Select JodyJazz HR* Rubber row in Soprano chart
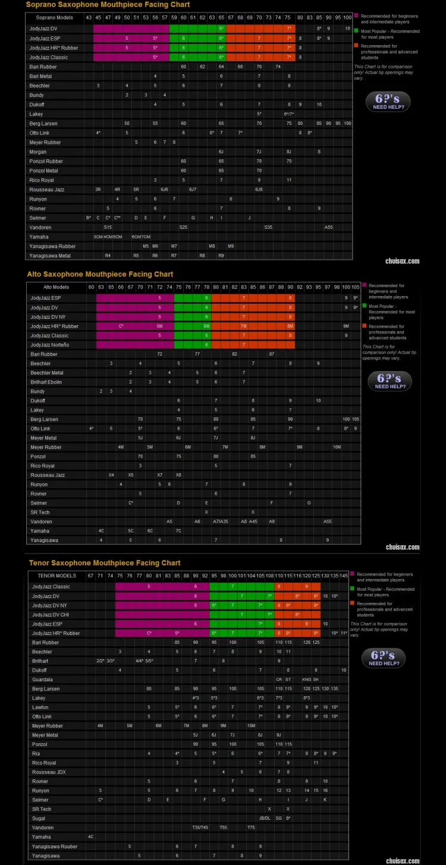 (190, 48)
